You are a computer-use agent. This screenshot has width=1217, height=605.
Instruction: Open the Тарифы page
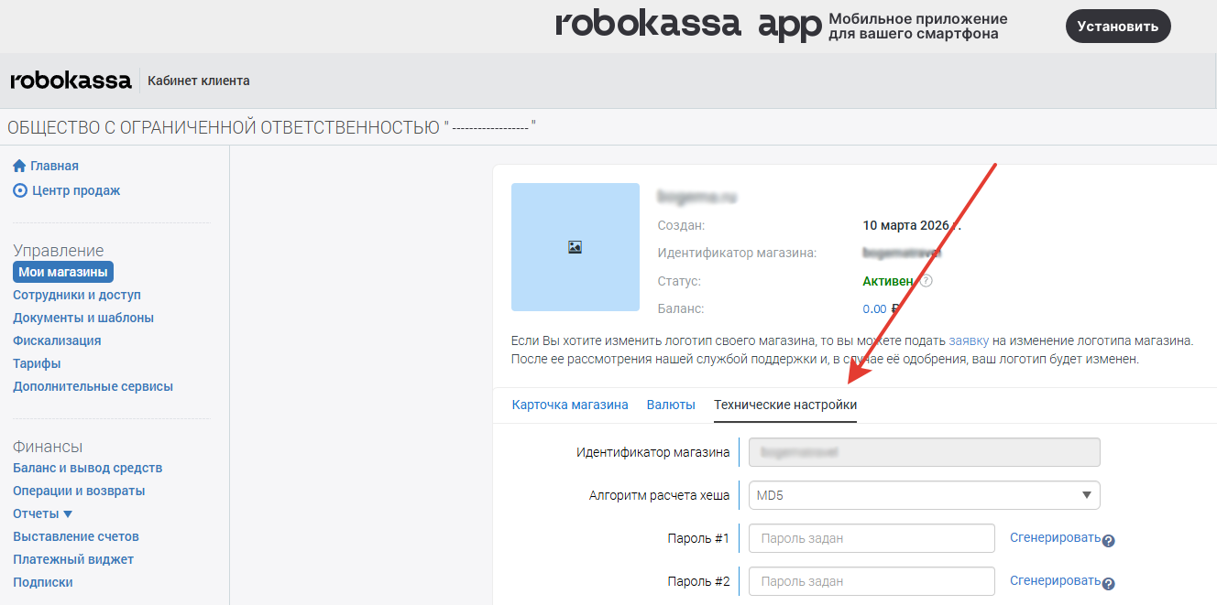(37, 363)
